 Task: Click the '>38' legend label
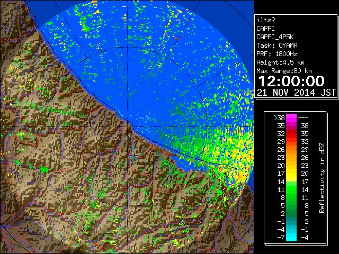click(x=279, y=117)
